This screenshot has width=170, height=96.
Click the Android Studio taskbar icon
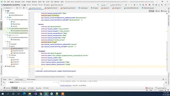pyautogui.click(x=46, y=94)
